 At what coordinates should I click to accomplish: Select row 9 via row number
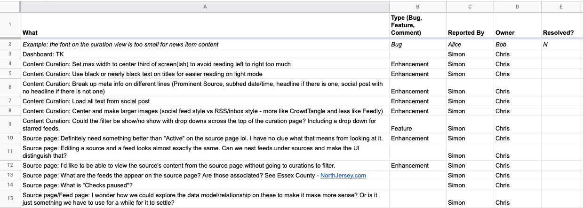tap(10, 124)
